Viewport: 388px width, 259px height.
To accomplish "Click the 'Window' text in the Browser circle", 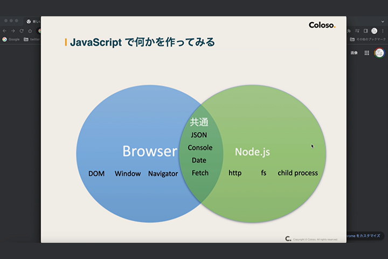I will coord(128,174).
